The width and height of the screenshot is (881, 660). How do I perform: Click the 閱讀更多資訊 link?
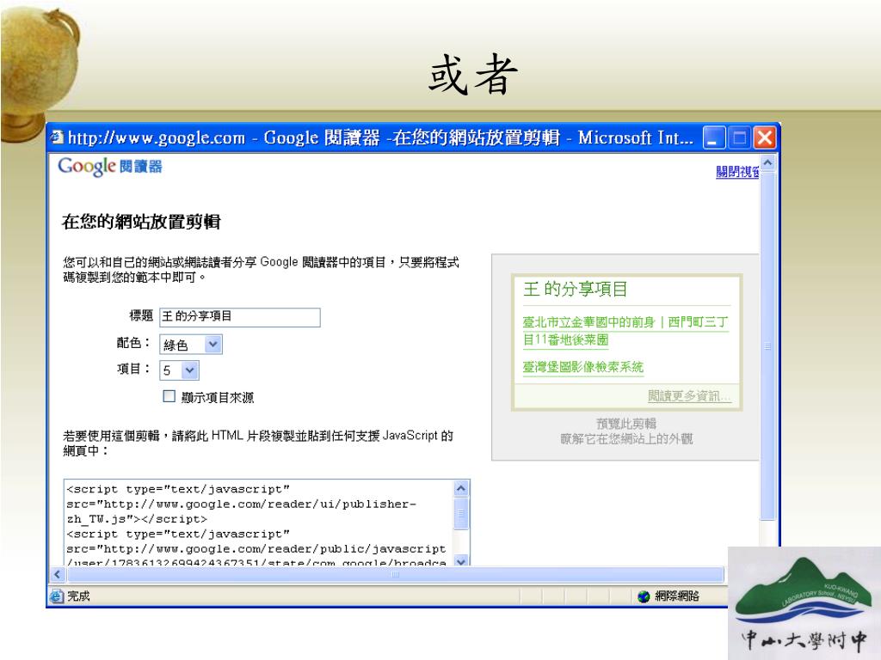click(689, 395)
